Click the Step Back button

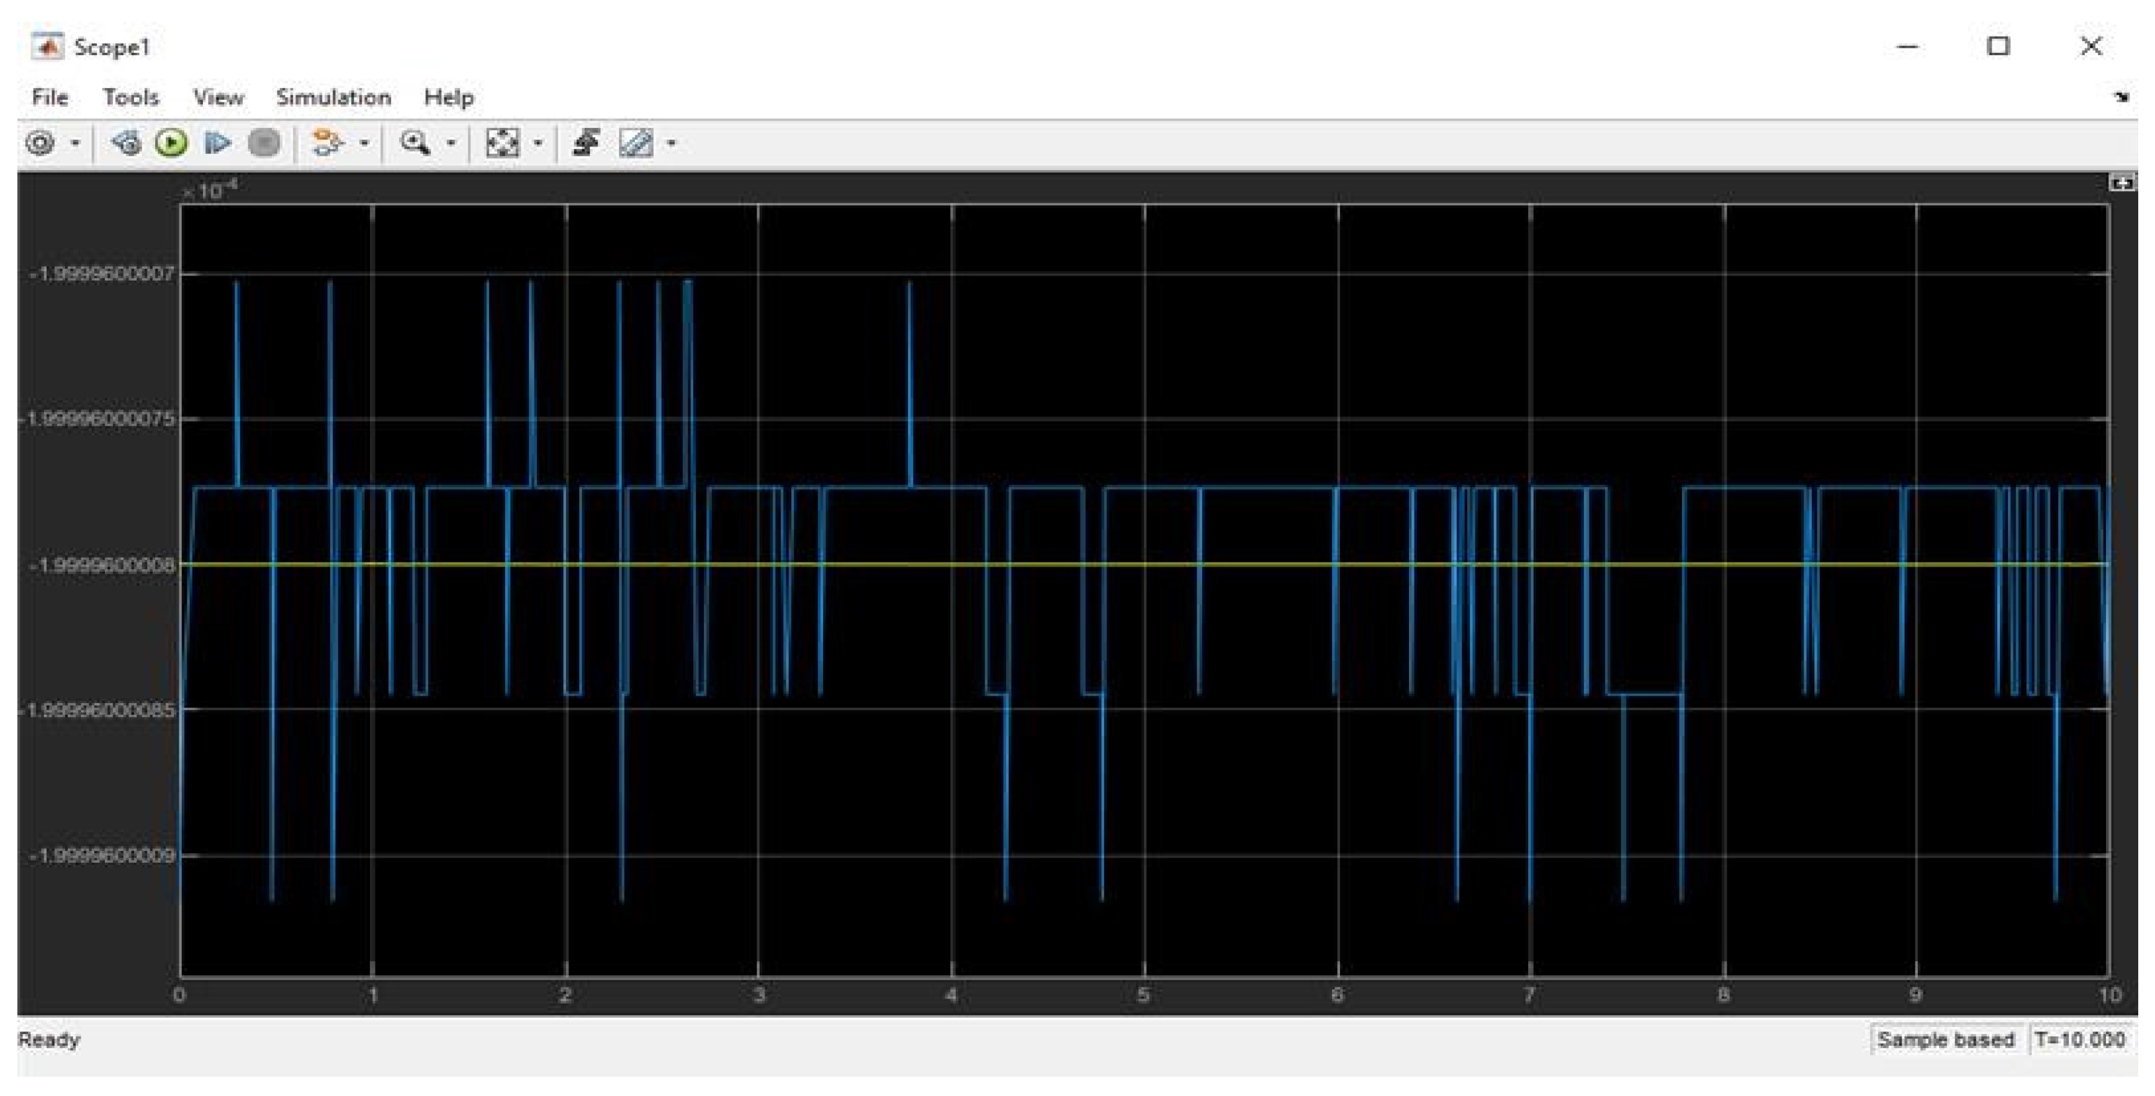click(127, 144)
